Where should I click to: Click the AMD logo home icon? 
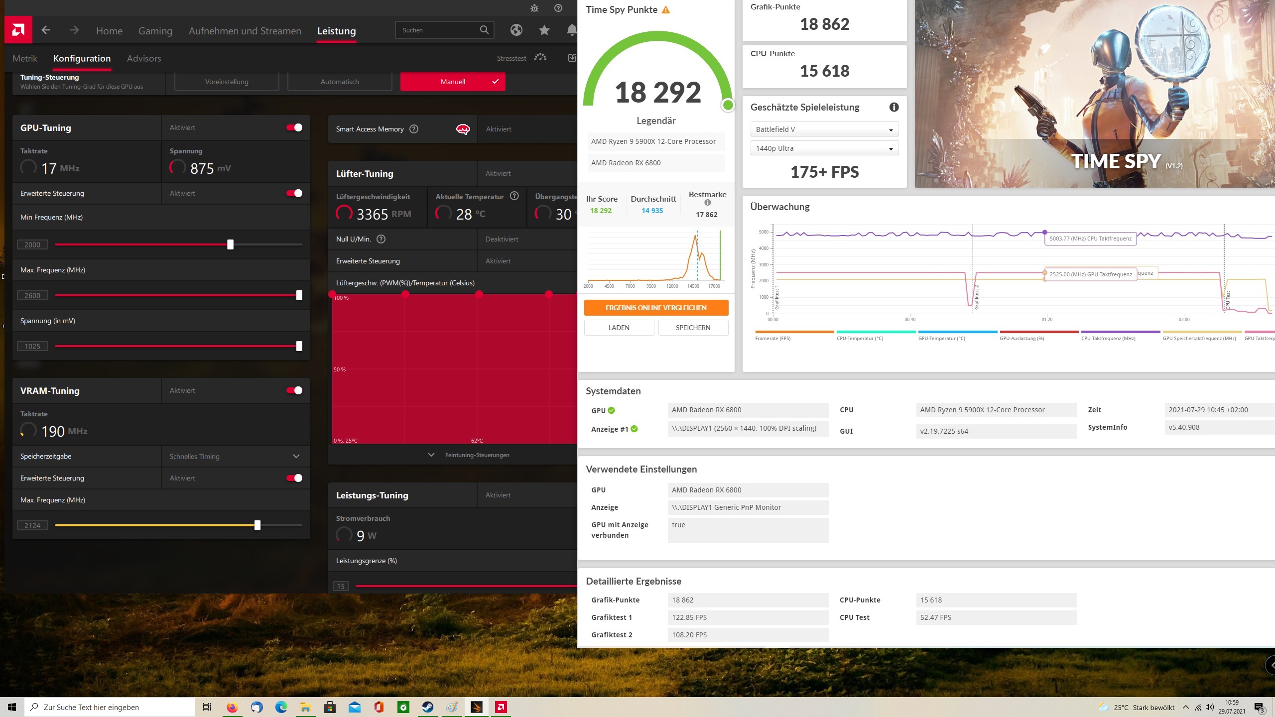tap(18, 30)
